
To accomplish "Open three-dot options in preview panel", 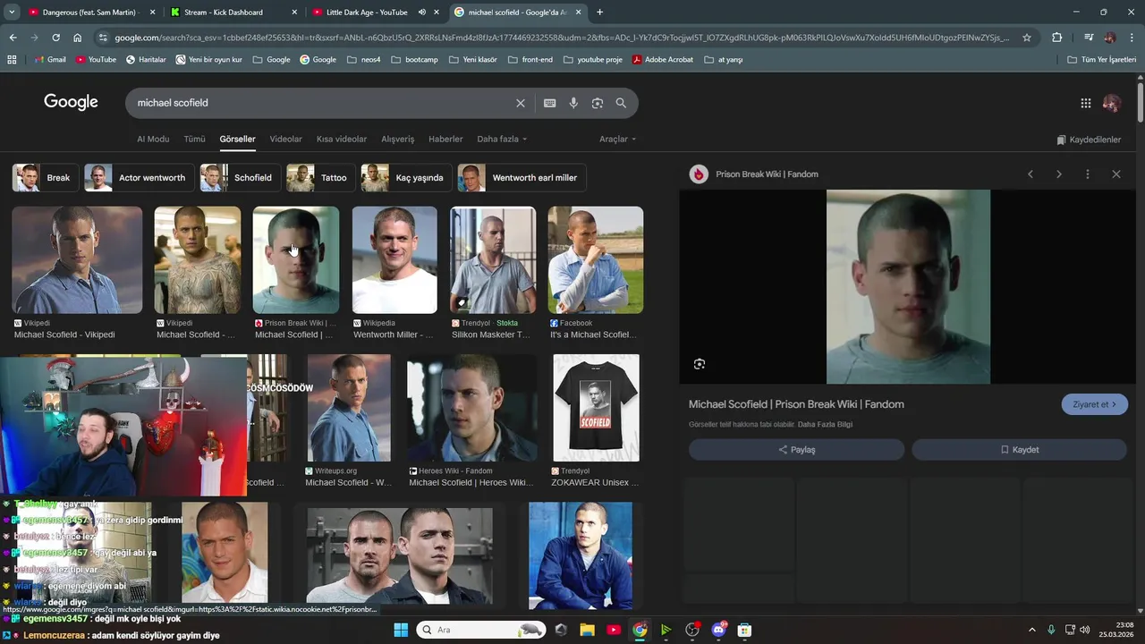I will (1088, 174).
